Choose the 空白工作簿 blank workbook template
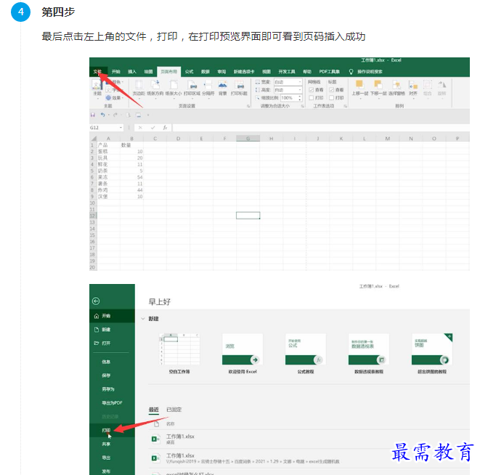 click(x=179, y=354)
